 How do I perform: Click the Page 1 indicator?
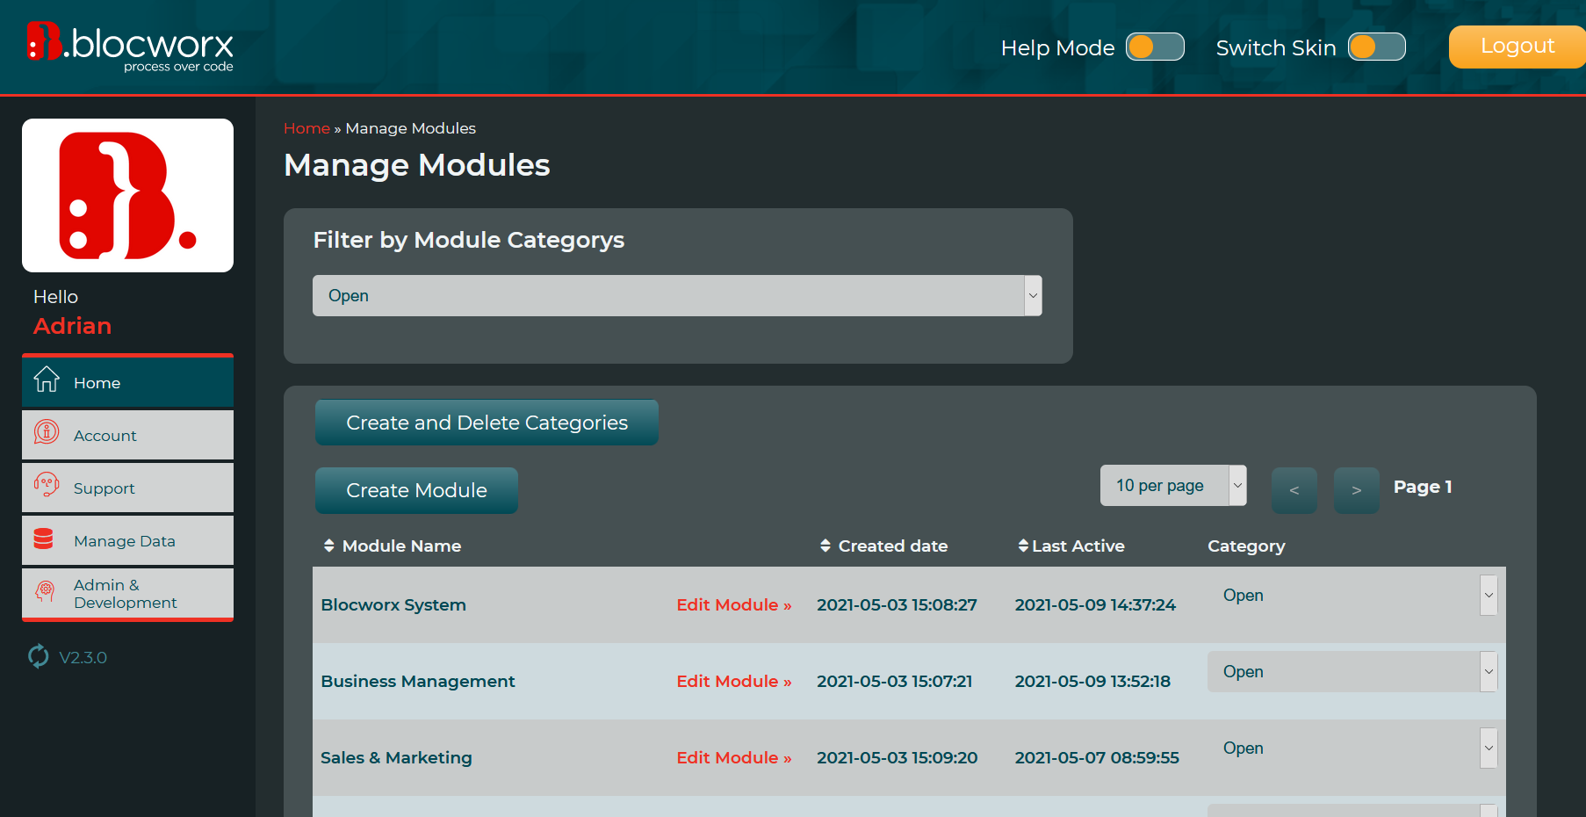coord(1423,487)
